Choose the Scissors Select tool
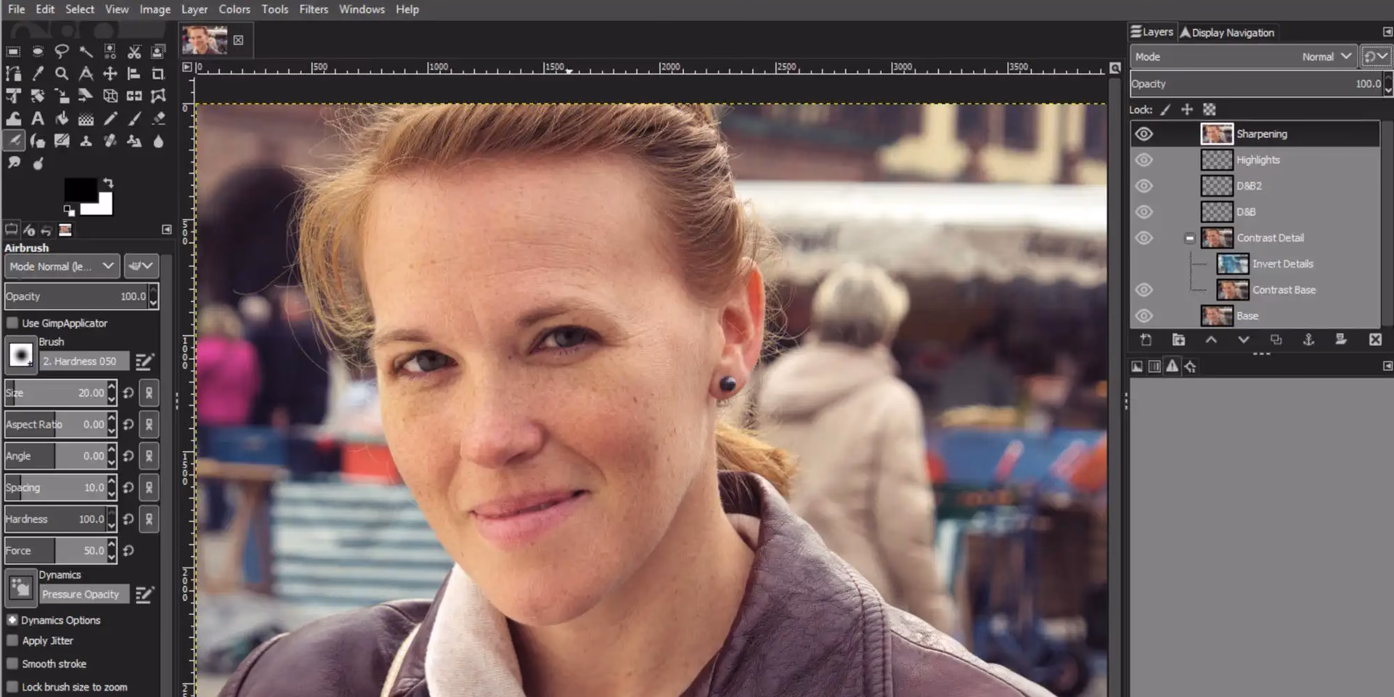This screenshot has height=697, width=1394. [134, 52]
